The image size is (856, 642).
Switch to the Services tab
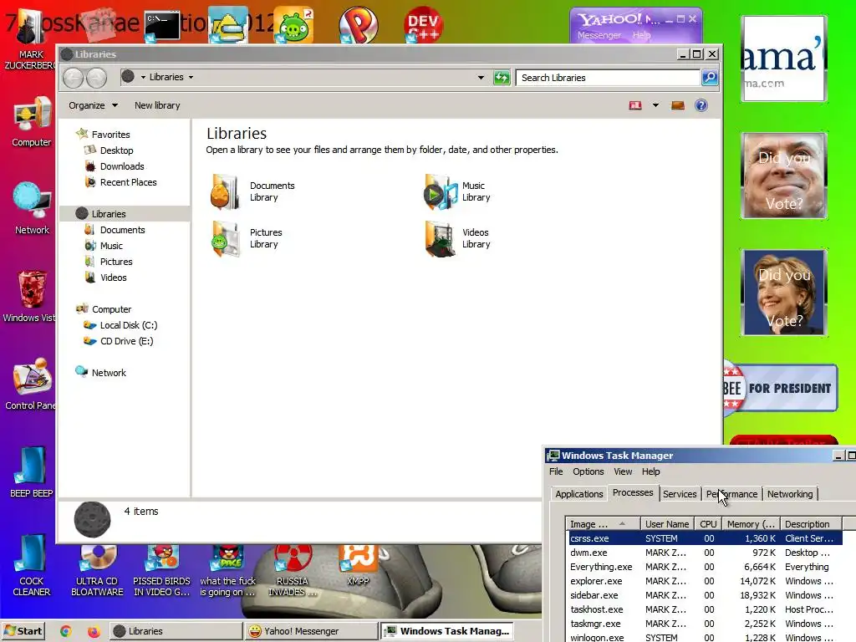(x=680, y=494)
